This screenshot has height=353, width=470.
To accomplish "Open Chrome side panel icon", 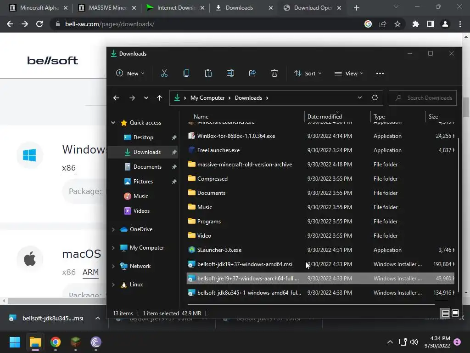I will coord(431,24).
